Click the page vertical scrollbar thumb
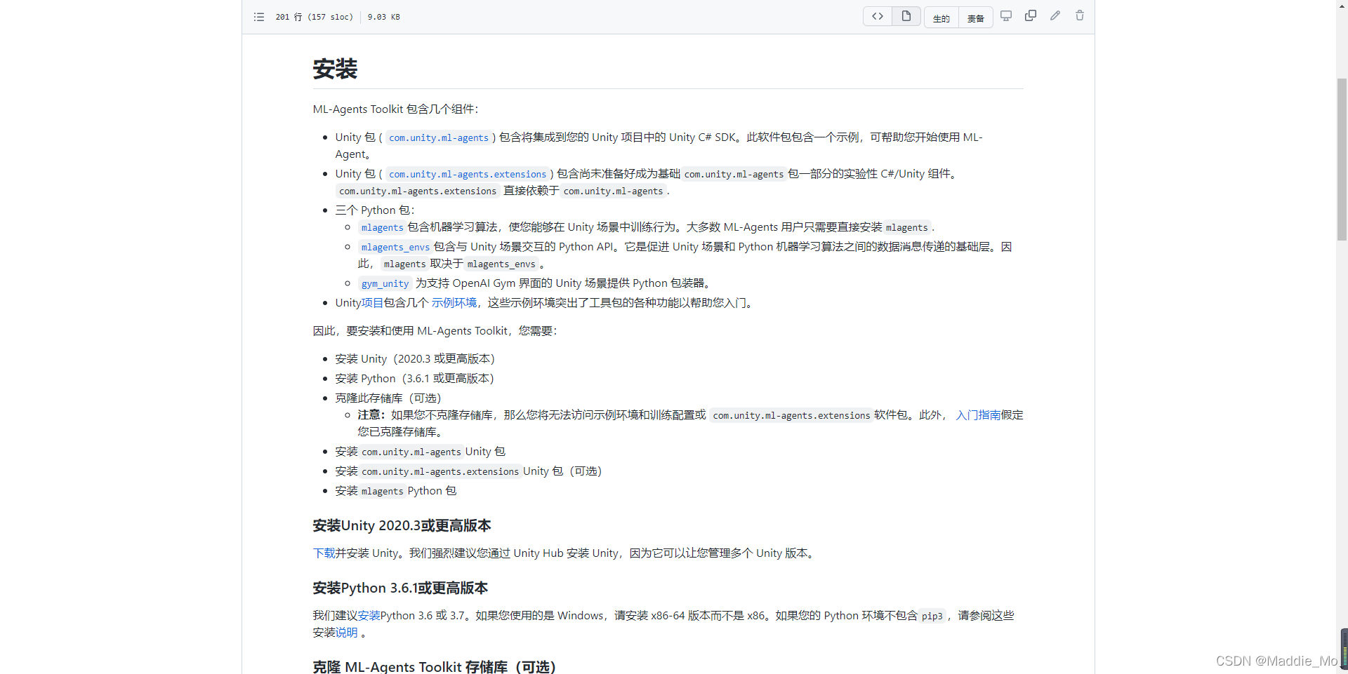Screen dimensions: 1348x674 point(1342,159)
